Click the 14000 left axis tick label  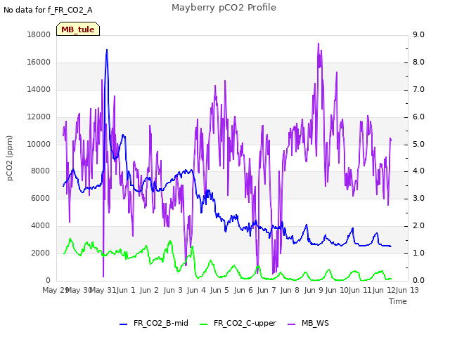pyautogui.click(x=39, y=89)
